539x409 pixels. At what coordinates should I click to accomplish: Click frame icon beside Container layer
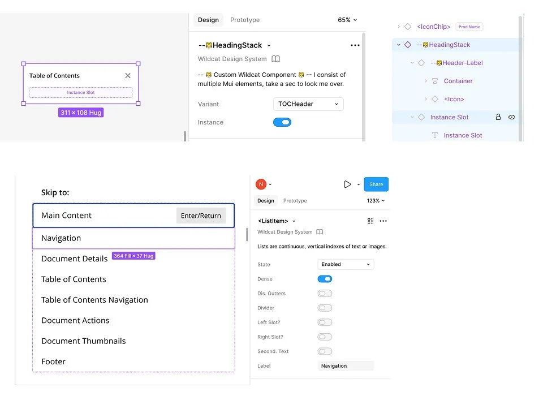435,81
